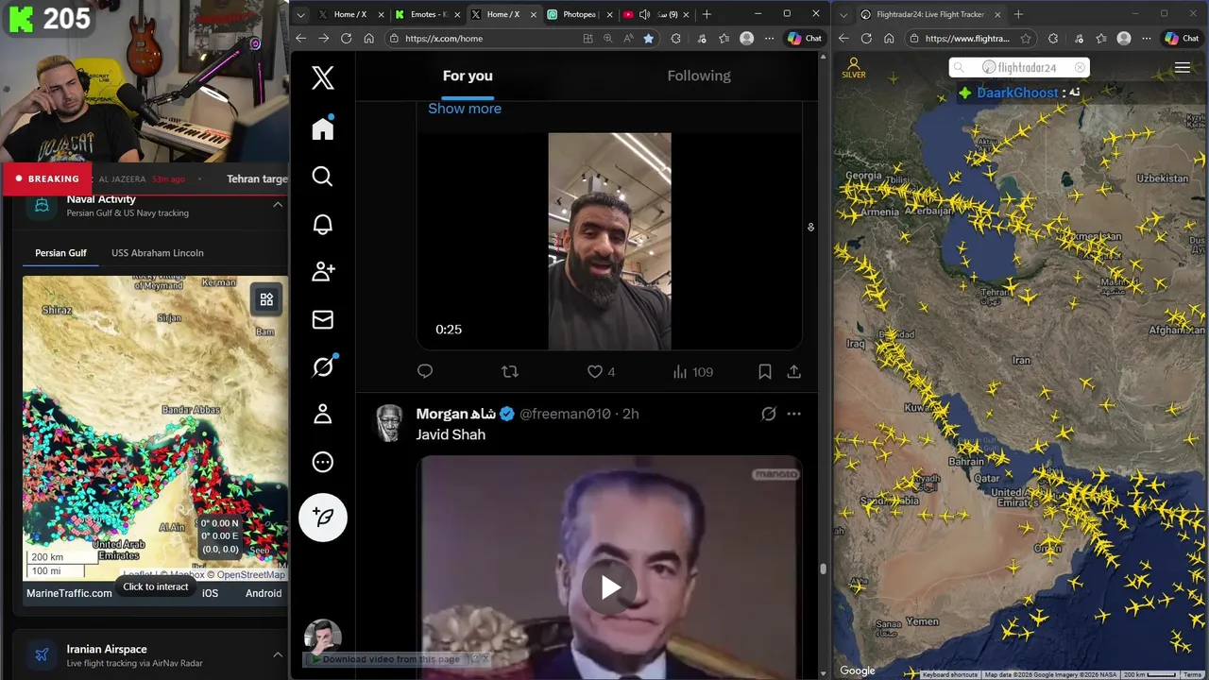1209x680 pixels.
Task: Click Morgan's avatar on Javid Shah post
Action: click(389, 423)
